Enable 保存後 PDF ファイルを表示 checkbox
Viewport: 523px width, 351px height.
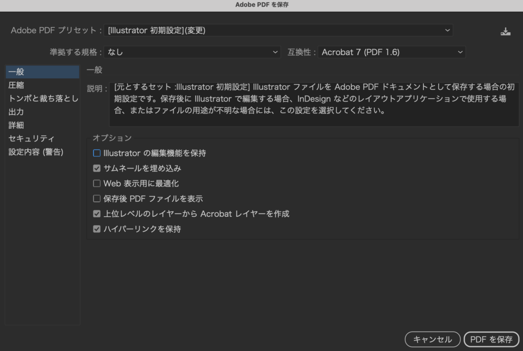click(97, 199)
